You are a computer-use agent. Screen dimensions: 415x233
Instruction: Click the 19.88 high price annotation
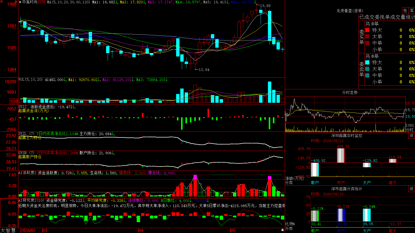click(265, 6)
